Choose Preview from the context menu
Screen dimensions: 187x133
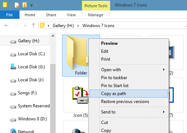[129, 43]
